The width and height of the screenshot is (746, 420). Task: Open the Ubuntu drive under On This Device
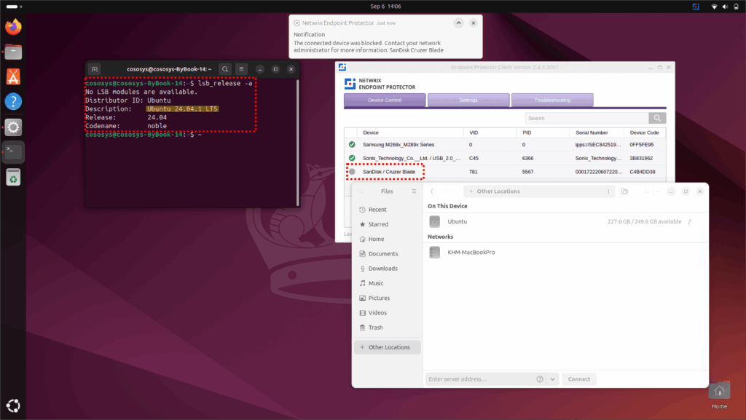click(565, 222)
